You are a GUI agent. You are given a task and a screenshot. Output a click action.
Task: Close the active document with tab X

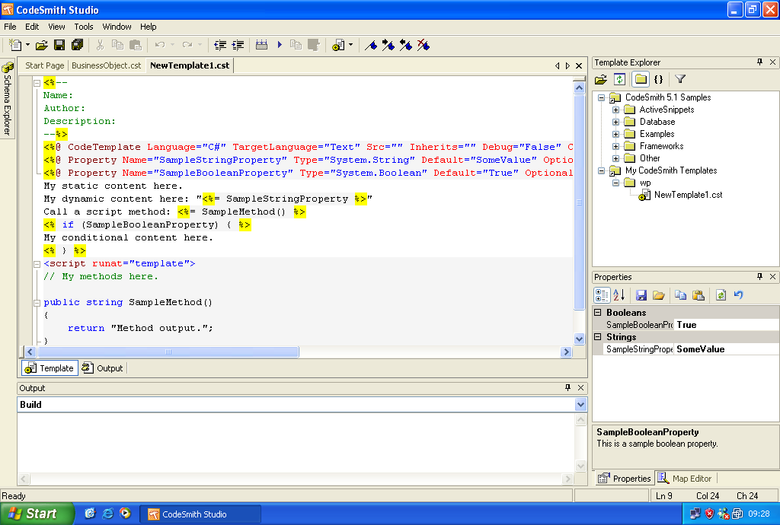click(579, 65)
